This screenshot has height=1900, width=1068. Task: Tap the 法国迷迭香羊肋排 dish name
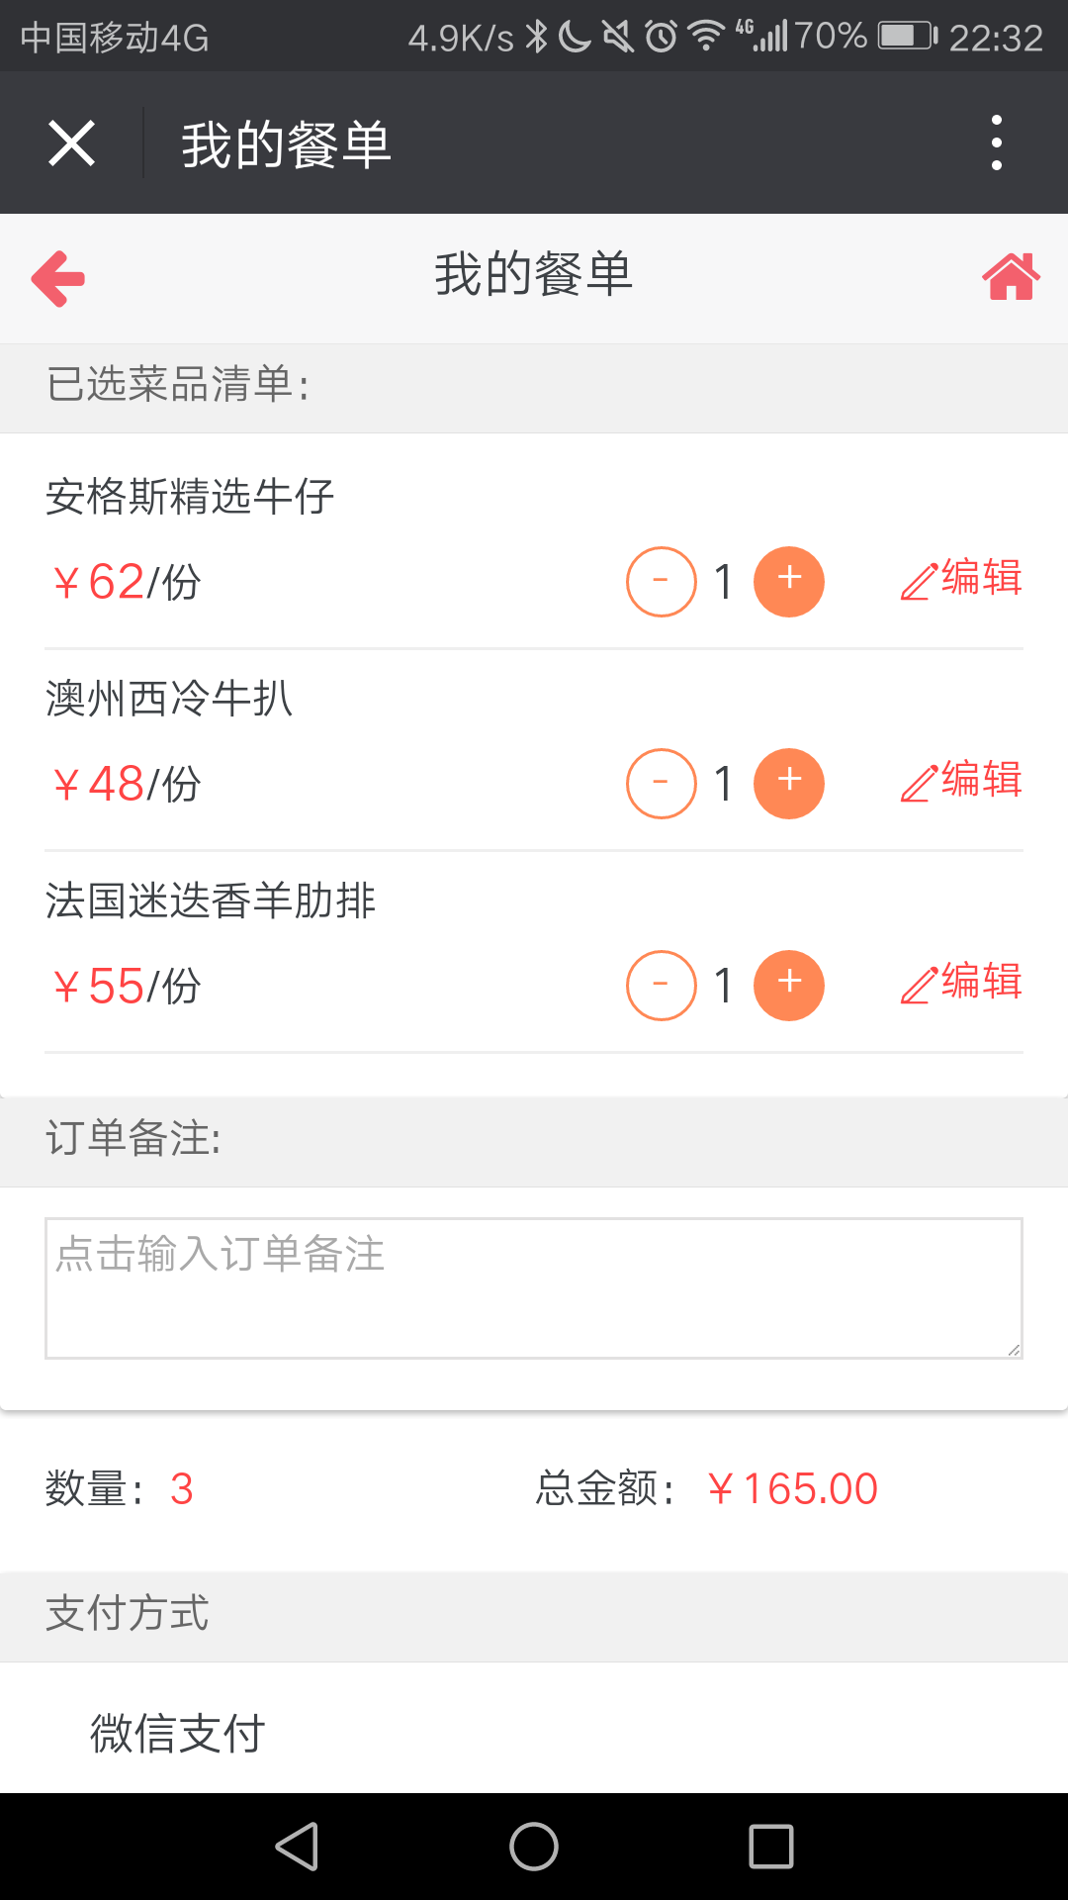point(211,902)
